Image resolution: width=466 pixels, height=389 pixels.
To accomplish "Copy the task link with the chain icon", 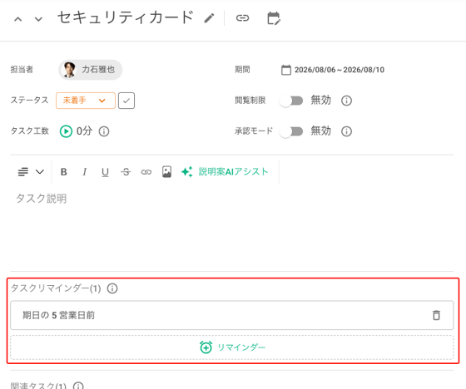I will tap(242, 18).
